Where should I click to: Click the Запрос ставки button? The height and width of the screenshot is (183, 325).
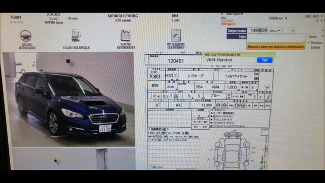pyautogui.click(x=237, y=30)
